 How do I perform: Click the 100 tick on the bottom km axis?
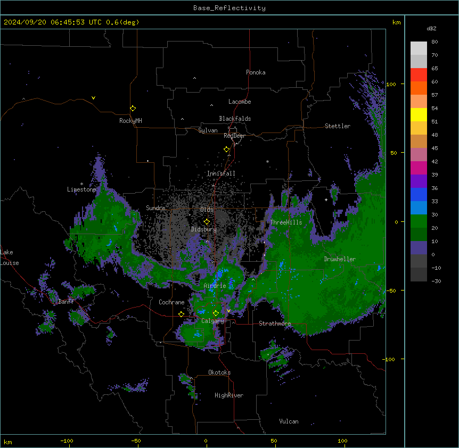point(342,441)
